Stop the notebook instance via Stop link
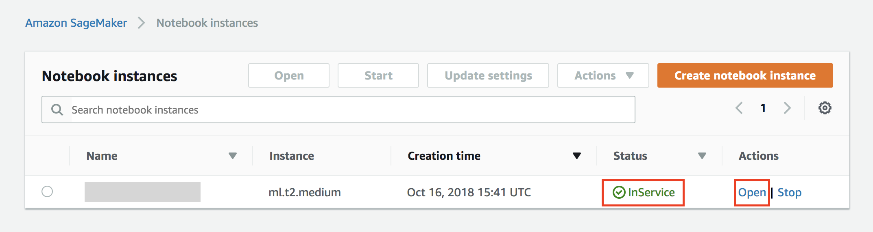This screenshot has height=232, width=873. click(789, 193)
